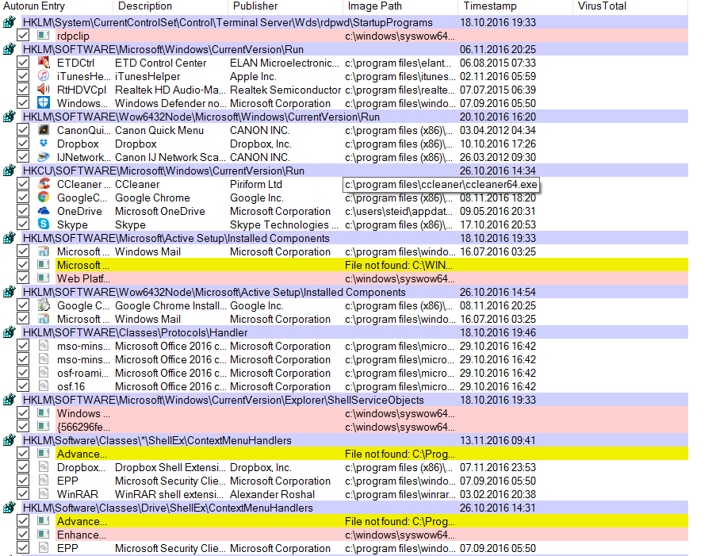Screen dimensions: 712x556
Task: Disable the iTunesHelper autorun checkbox
Action: coord(23,76)
